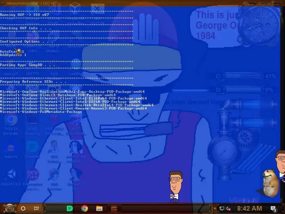285x214 pixels.
Task: Open the steampunk Start button
Action: (x=10, y=208)
